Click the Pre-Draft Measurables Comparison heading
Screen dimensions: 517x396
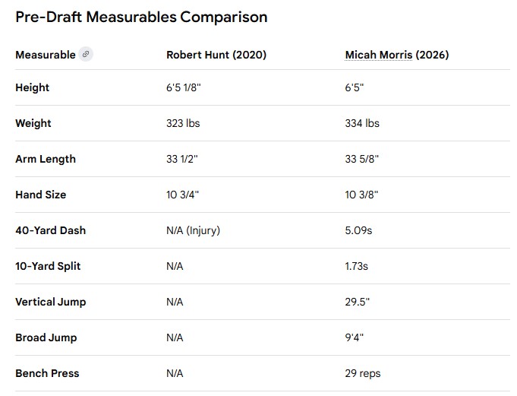pos(141,17)
